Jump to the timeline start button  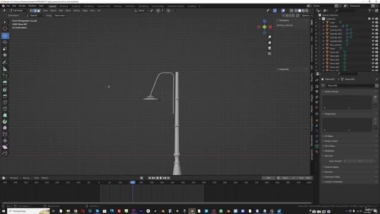click(150, 178)
